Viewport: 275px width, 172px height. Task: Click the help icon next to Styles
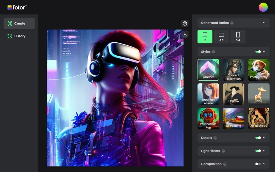(x=213, y=52)
